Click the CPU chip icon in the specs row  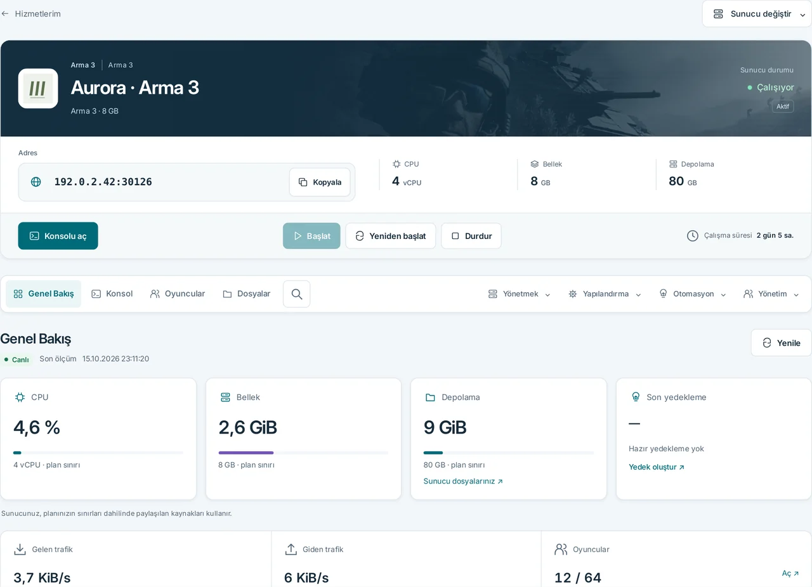pyautogui.click(x=396, y=164)
